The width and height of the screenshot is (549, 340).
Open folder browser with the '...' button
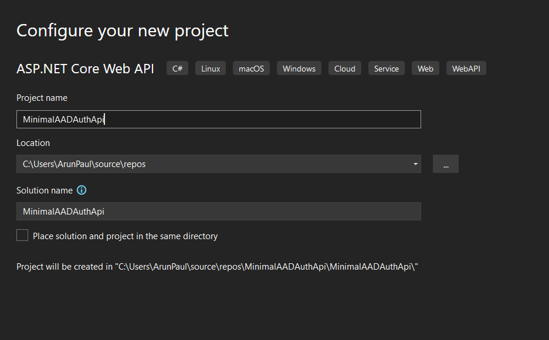[x=446, y=164]
